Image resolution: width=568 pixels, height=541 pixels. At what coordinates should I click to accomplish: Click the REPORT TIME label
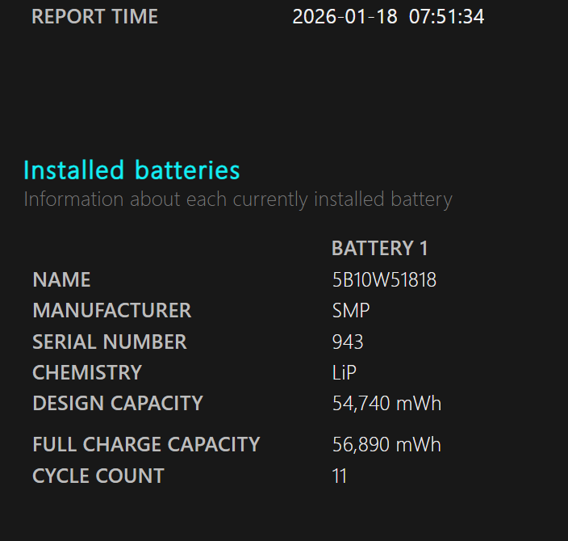pos(94,16)
